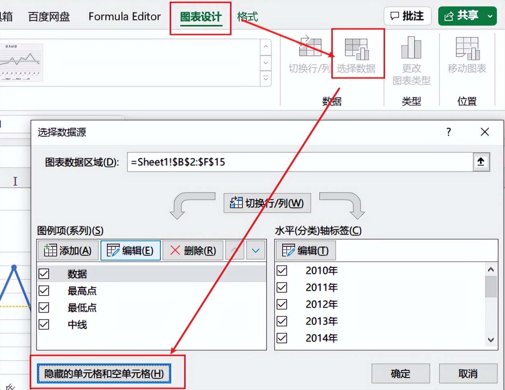Uncheck the 最低点 series checkbox

tap(44, 308)
